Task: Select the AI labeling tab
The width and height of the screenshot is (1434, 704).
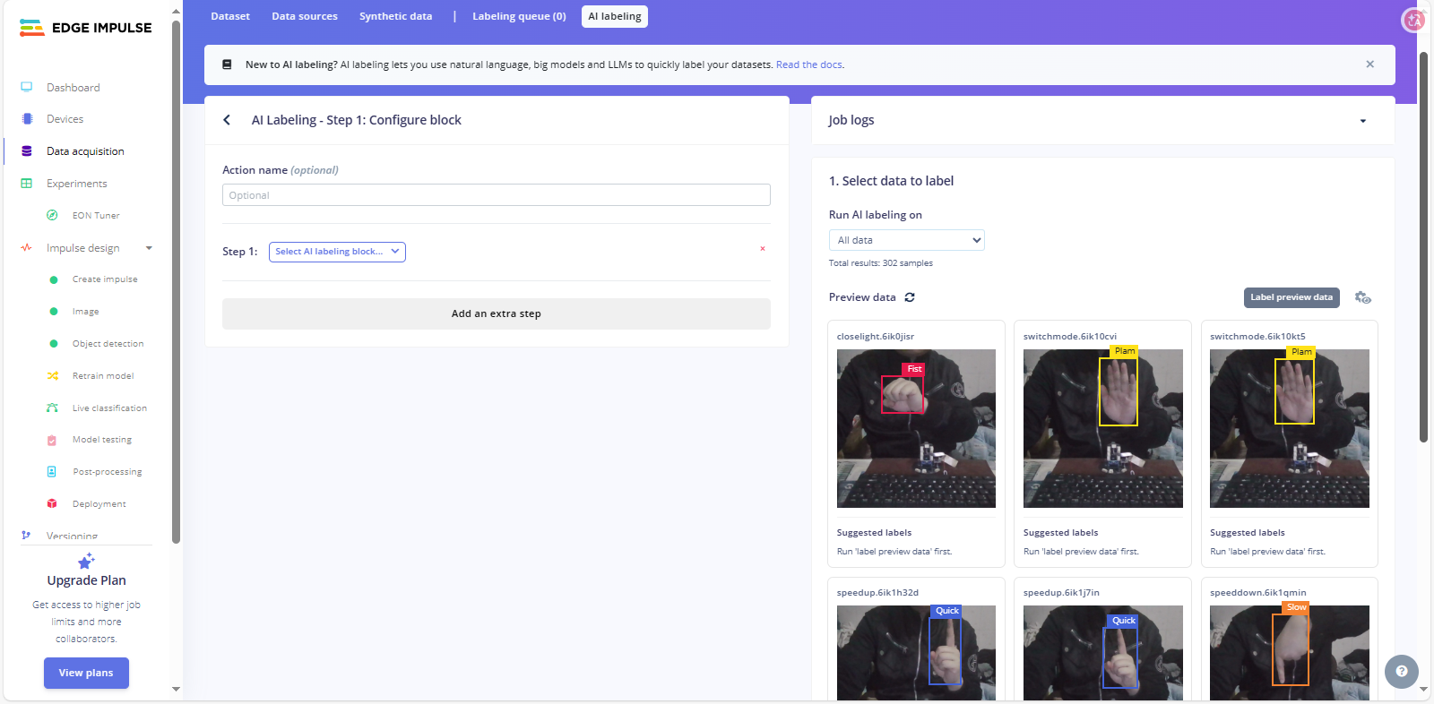Action: [615, 16]
